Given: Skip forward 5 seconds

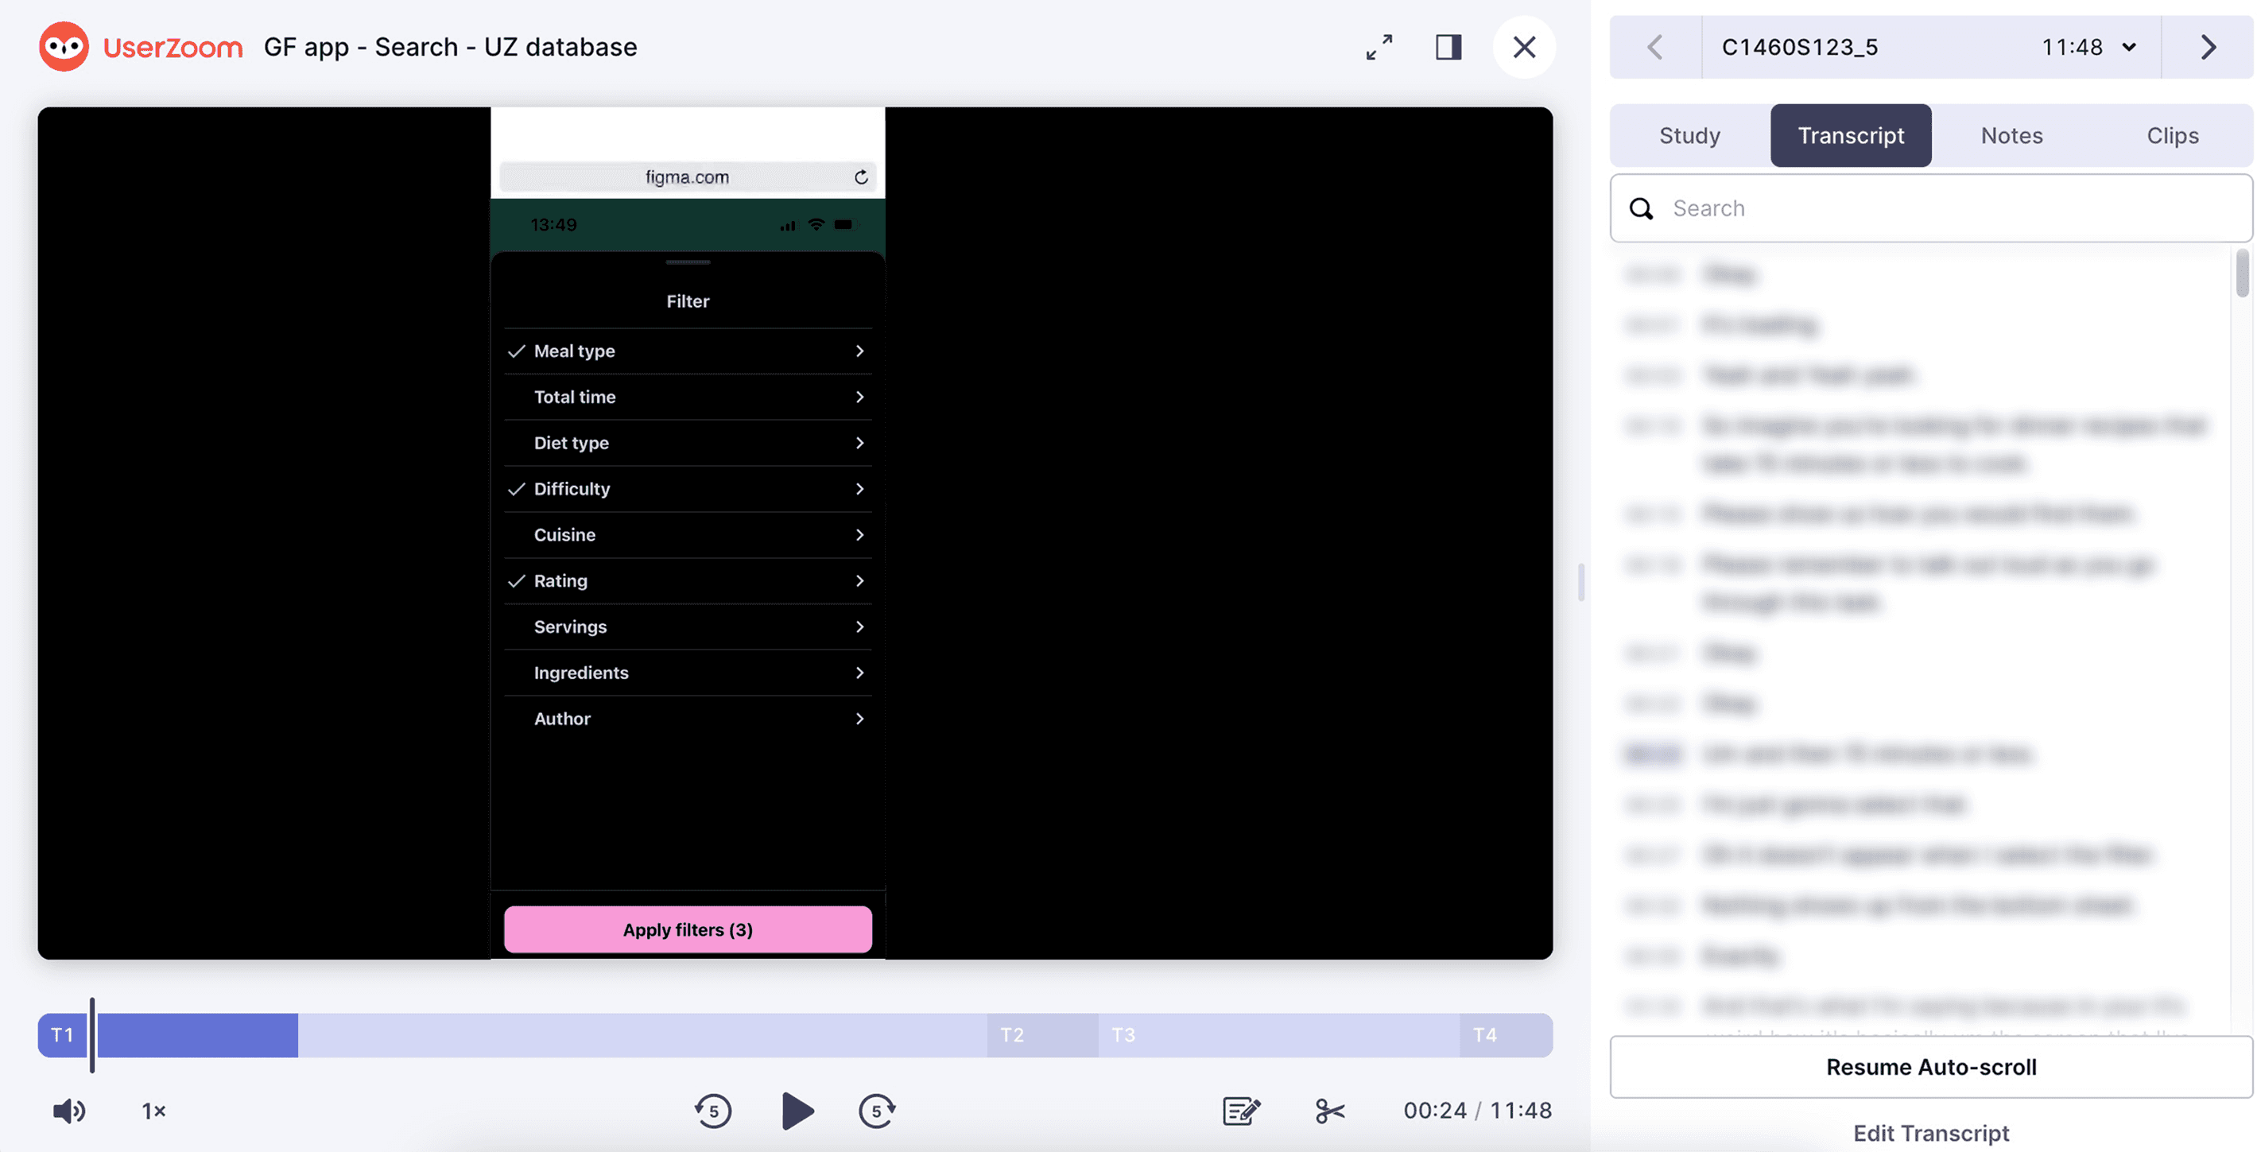Looking at the screenshot, I should (x=876, y=1111).
